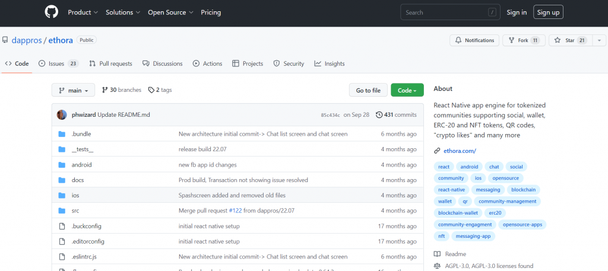
Task: Fork the repository with Fork button
Action: coord(524,40)
